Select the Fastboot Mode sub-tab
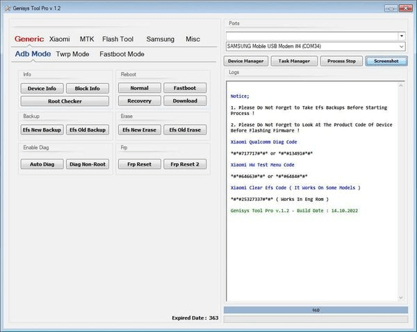Screen dimensions: 417x332 (122, 54)
